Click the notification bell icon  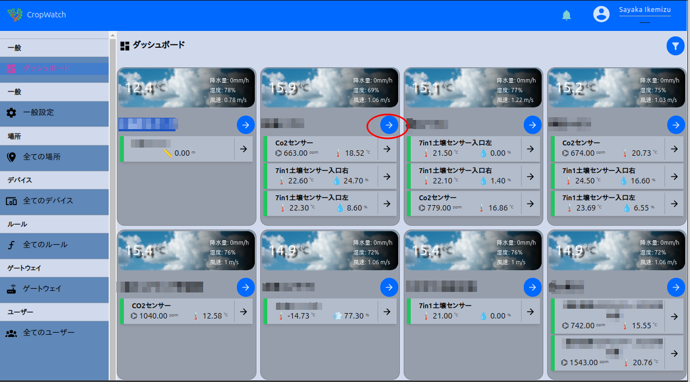566,15
